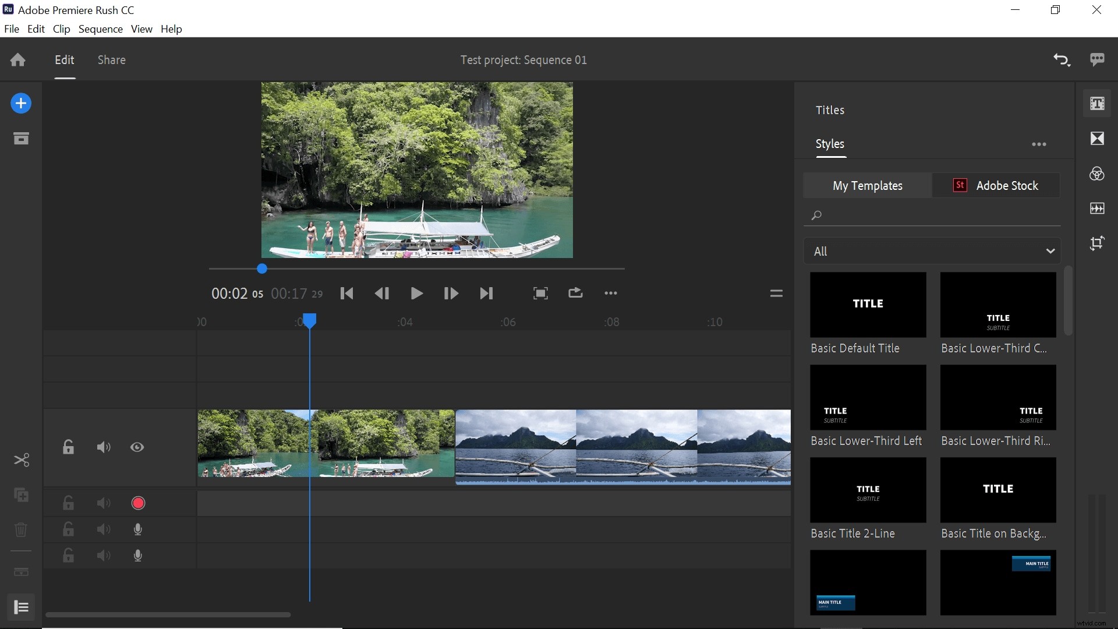Open the Transitions panel
1118x629 pixels.
pos(1098,138)
